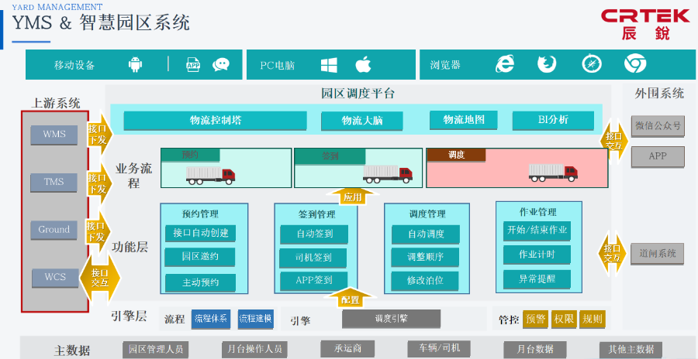
Task: Click the 承运商 master data box
Action: pos(347,349)
